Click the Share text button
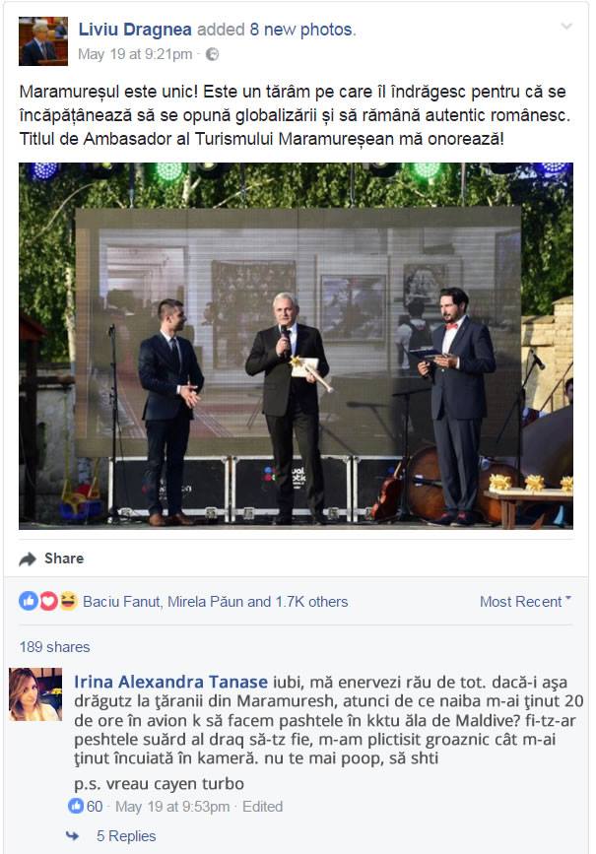This screenshot has height=854, width=596. point(64,558)
